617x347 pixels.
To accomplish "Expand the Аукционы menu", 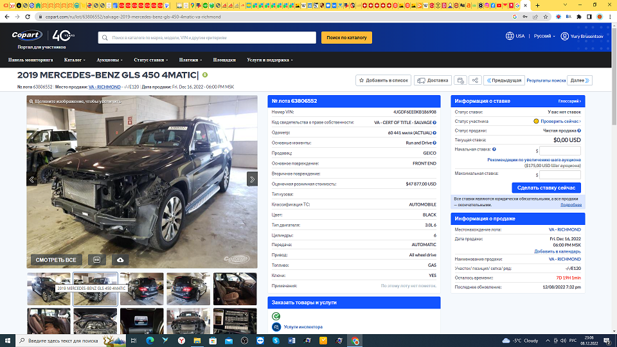I will (109, 60).
